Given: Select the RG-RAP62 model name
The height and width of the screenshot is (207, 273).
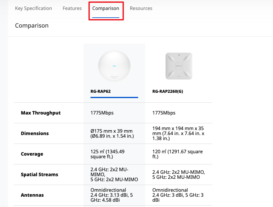Looking at the screenshot, I should [x=101, y=91].
